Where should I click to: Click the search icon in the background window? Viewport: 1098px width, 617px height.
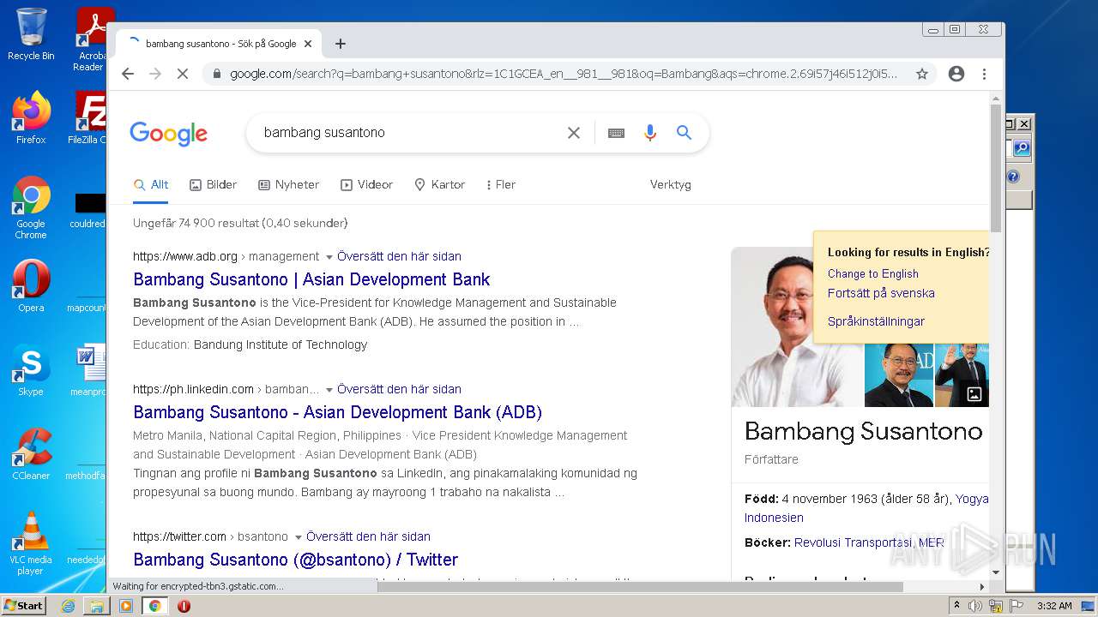(1021, 148)
